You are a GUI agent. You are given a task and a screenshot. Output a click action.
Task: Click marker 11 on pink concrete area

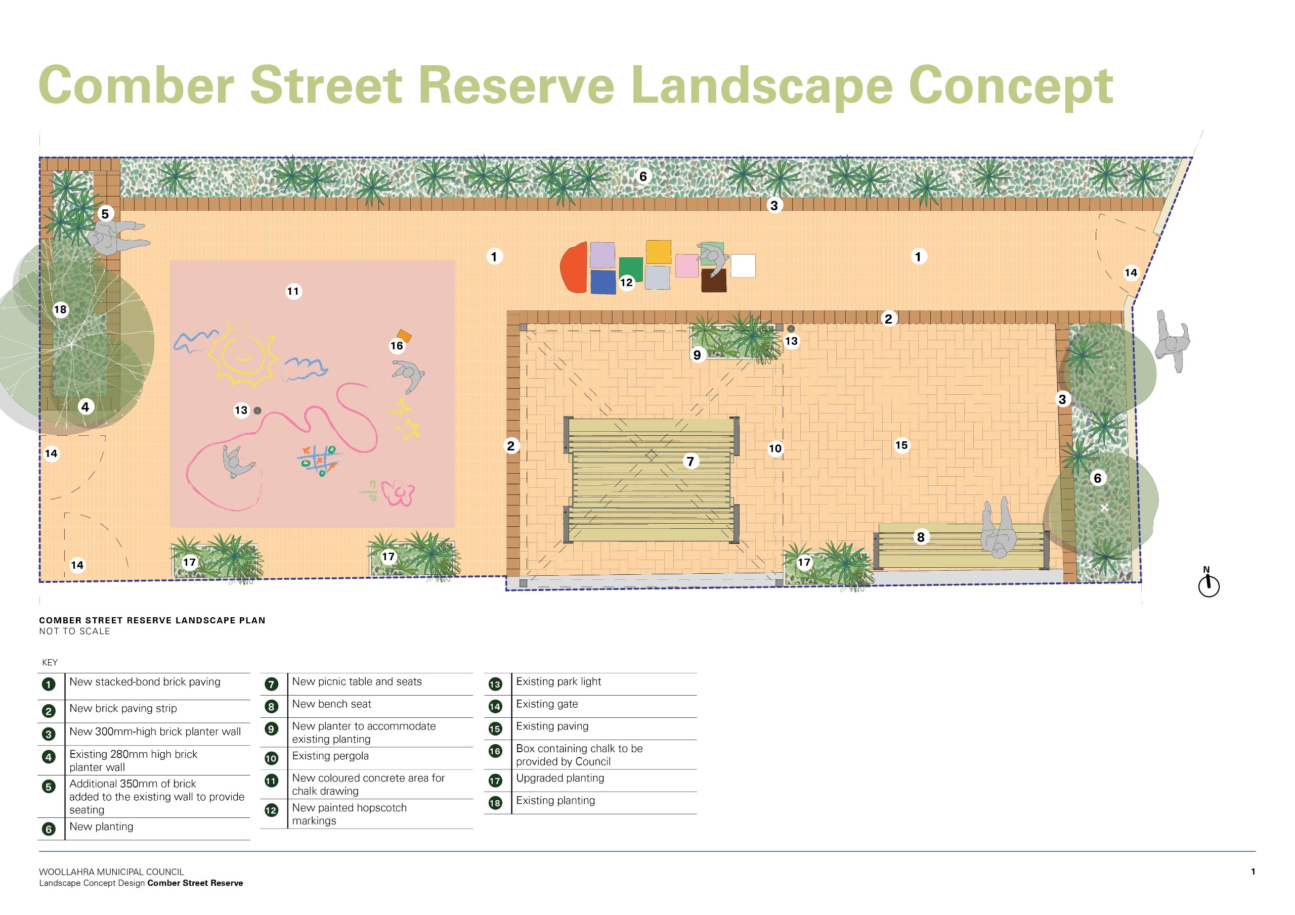[293, 292]
